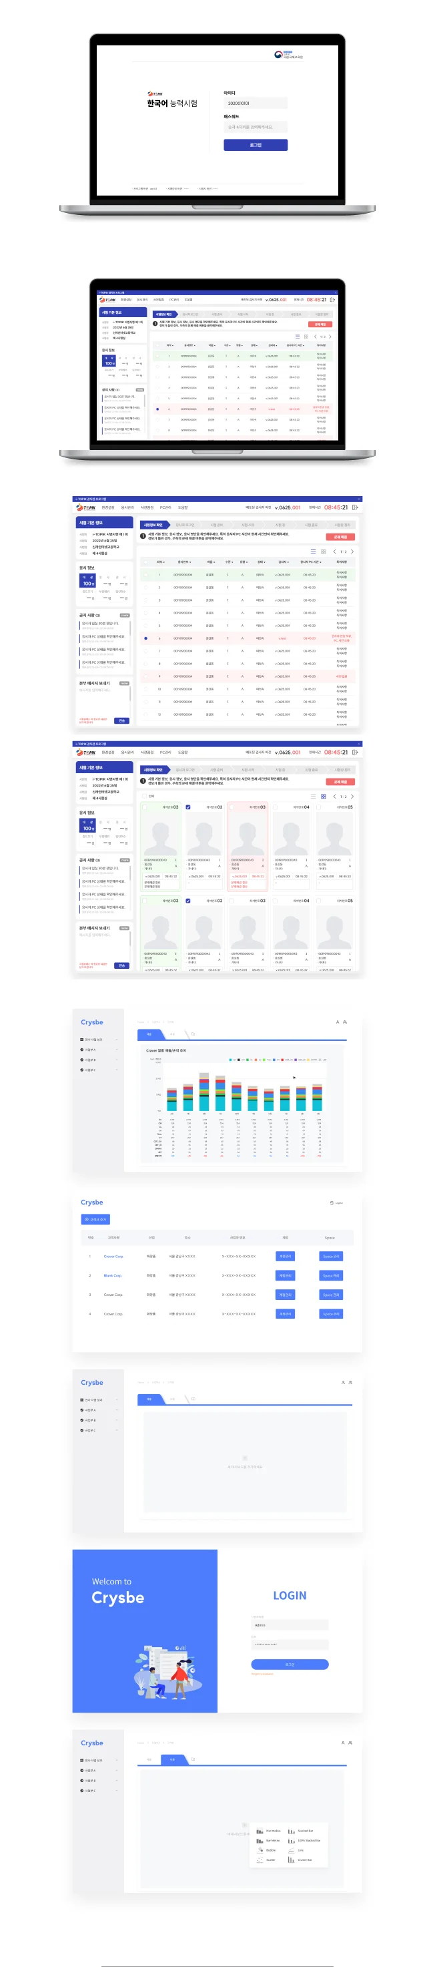Click Space 관리 button for Blank Corp. row
Image resolution: width=435 pixels, height=1967 pixels.
330,1276
